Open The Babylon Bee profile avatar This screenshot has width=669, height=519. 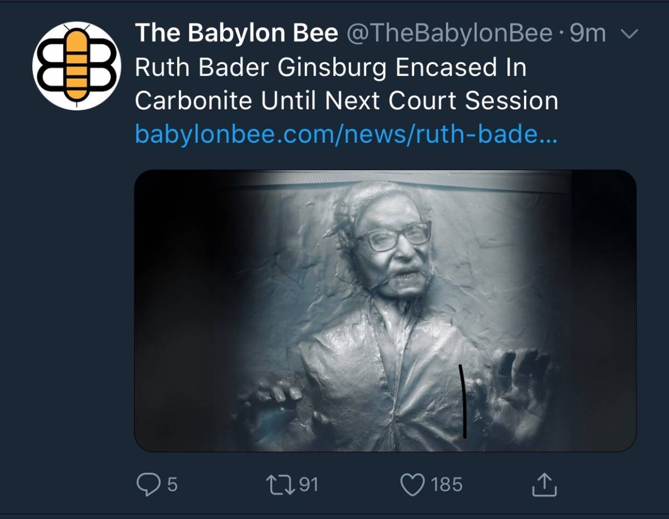[77, 66]
